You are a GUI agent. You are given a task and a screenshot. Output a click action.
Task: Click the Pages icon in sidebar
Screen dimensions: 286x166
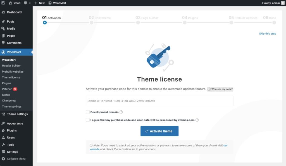[x=3, y=36]
